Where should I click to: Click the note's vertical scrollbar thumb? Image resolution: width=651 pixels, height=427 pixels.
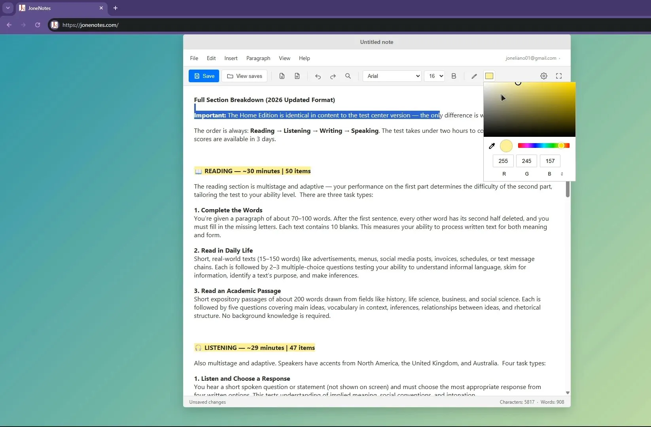click(x=568, y=189)
